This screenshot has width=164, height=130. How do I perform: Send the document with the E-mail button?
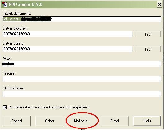(x=115, y=121)
